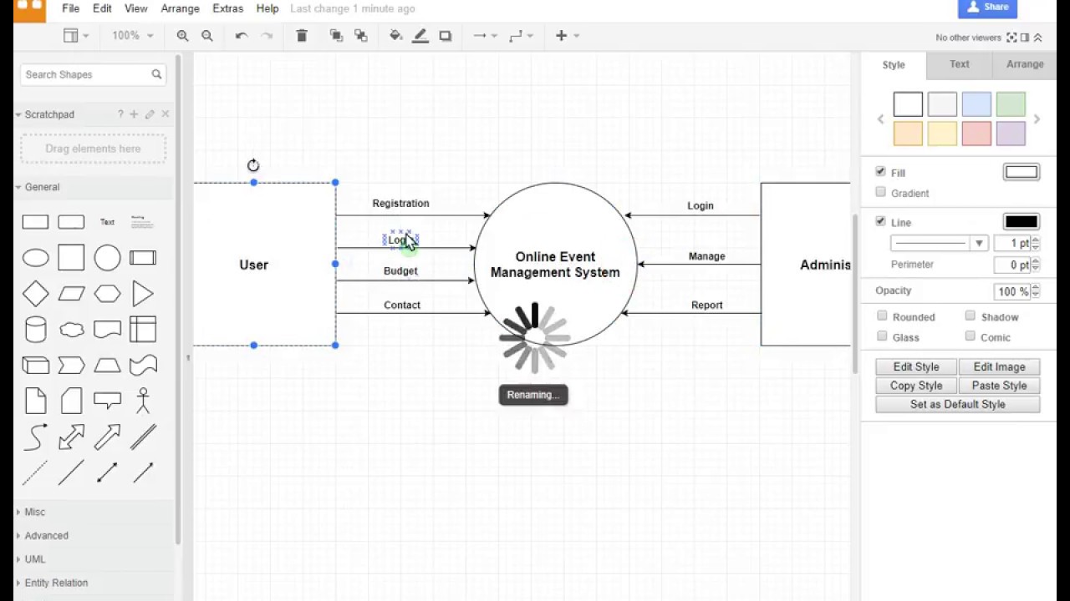Switch to the Arrange tab in format panel
Screen dimensions: 1070x601
(1025, 64)
